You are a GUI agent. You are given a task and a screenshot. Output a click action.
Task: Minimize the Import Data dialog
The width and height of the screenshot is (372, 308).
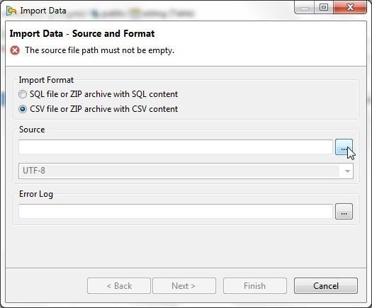(x=305, y=8)
